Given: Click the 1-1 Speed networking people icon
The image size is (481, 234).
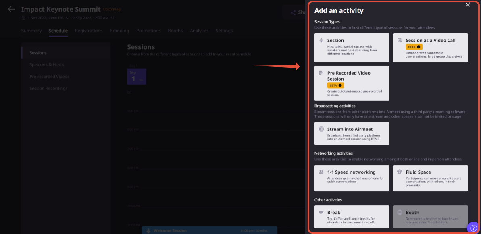Looking at the screenshot, I should point(321,172).
